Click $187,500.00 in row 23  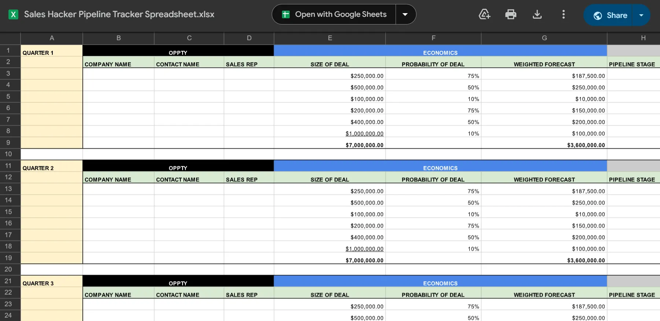click(x=544, y=304)
